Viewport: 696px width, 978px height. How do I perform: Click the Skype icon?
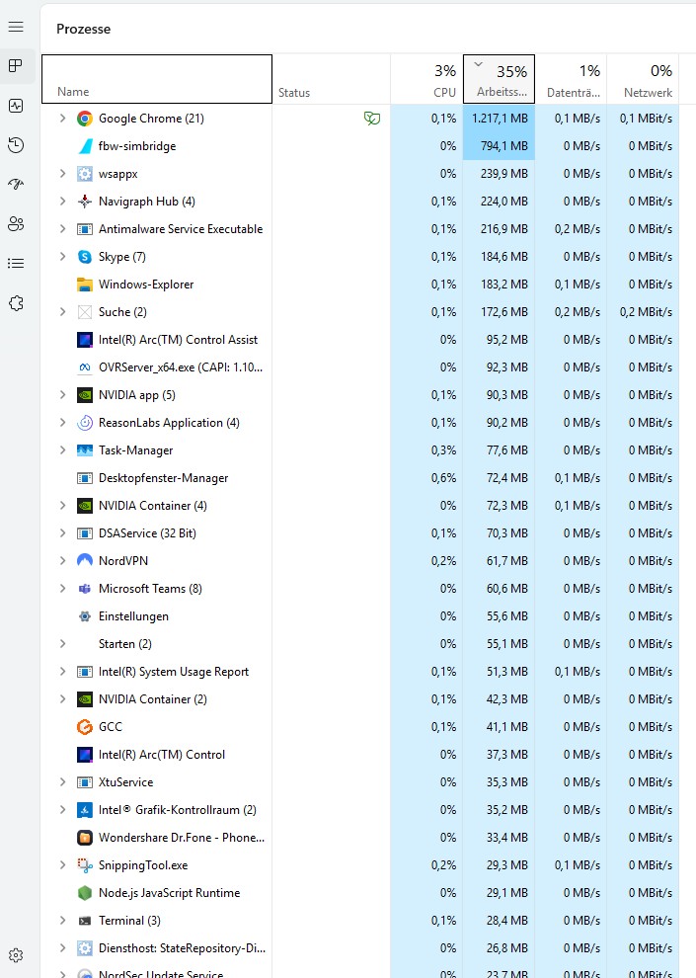(x=85, y=256)
